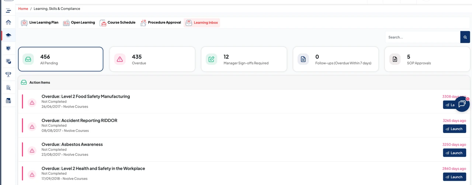Image resolution: width=472 pixels, height=185 pixels.
Task: Collapse the sidebar with the hamburger icon
Action: 8,10
